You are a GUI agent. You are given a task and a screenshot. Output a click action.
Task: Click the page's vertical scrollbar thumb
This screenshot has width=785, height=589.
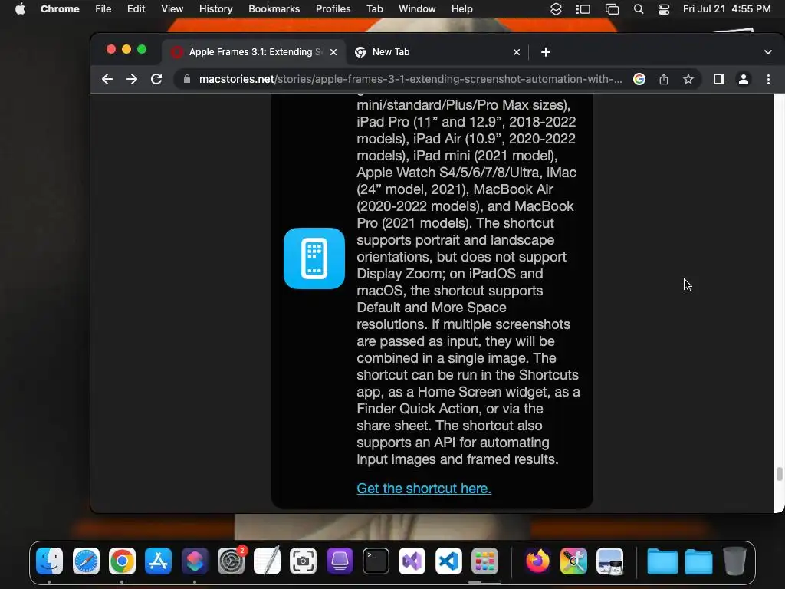click(779, 474)
